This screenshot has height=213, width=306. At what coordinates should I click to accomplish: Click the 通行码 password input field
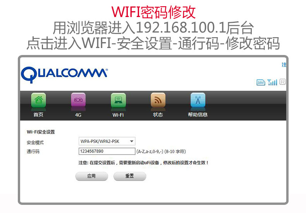coord(107,151)
